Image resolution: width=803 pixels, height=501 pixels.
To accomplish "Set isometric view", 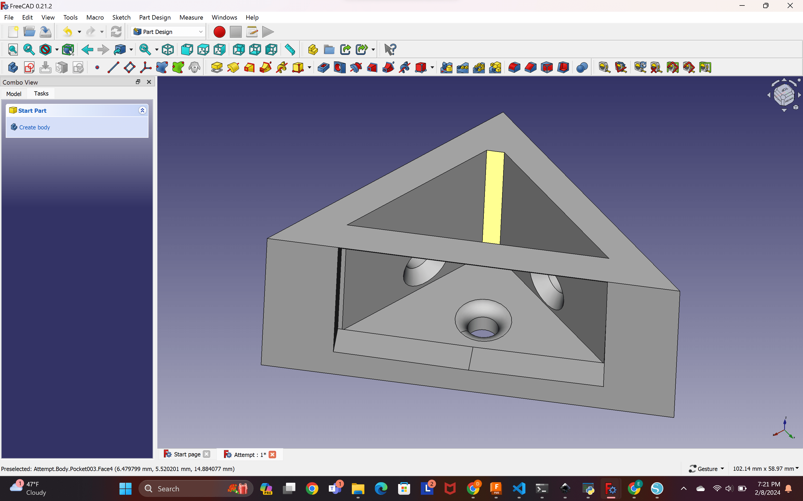I will point(168,50).
